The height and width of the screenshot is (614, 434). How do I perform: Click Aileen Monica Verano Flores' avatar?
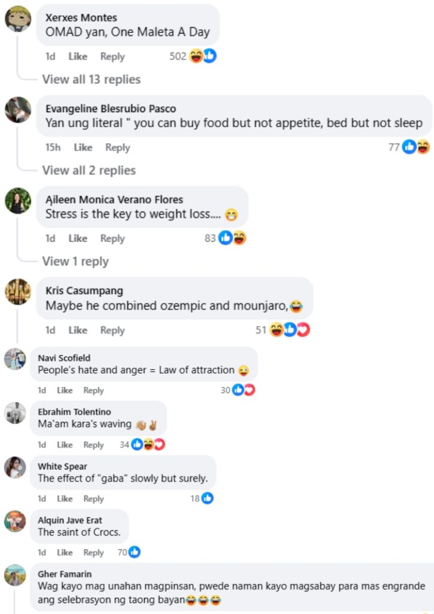[18, 201]
